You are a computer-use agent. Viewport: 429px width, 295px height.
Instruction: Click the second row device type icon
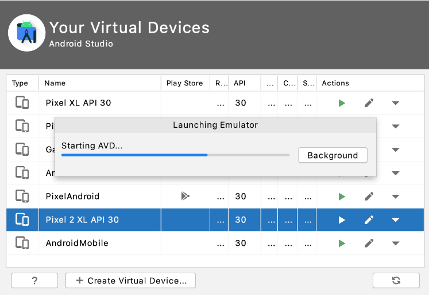click(x=22, y=126)
